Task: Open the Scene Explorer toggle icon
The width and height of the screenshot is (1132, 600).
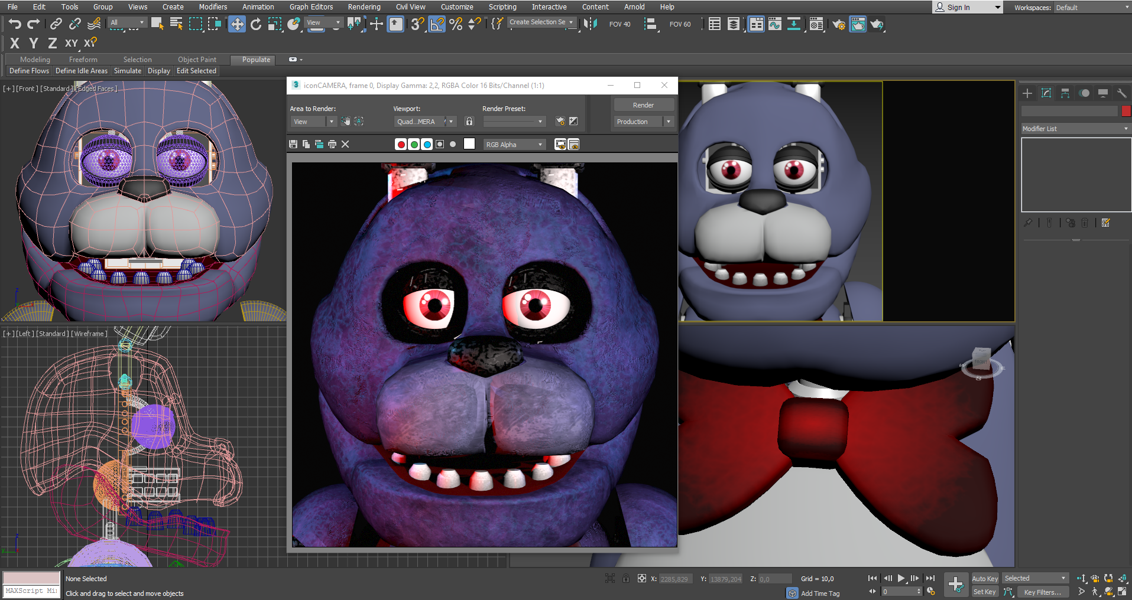Action: [715, 24]
